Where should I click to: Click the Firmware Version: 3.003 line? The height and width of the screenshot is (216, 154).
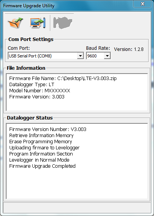tap(37, 97)
